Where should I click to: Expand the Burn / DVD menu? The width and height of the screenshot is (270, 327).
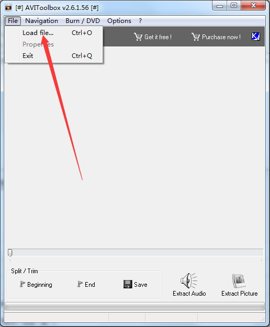pyautogui.click(x=83, y=21)
